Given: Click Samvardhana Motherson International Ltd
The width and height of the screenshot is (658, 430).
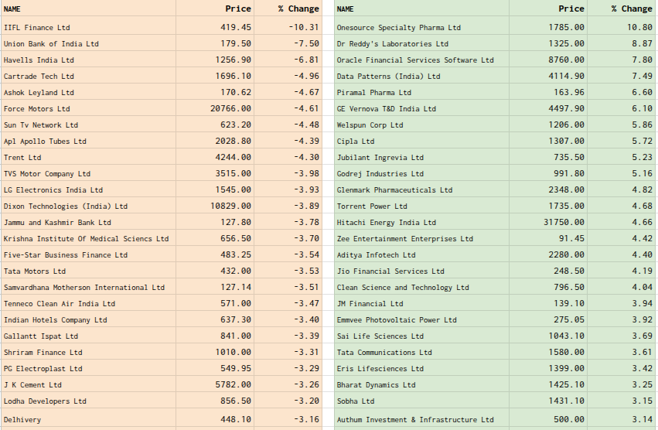Looking at the screenshot, I should coord(84,288).
